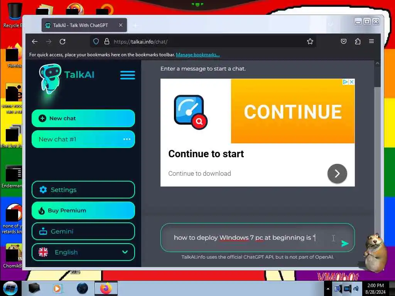The height and width of the screenshot is (296, 395).
Task: Switch to the Gemini model
Action: [x=83, y=231]
